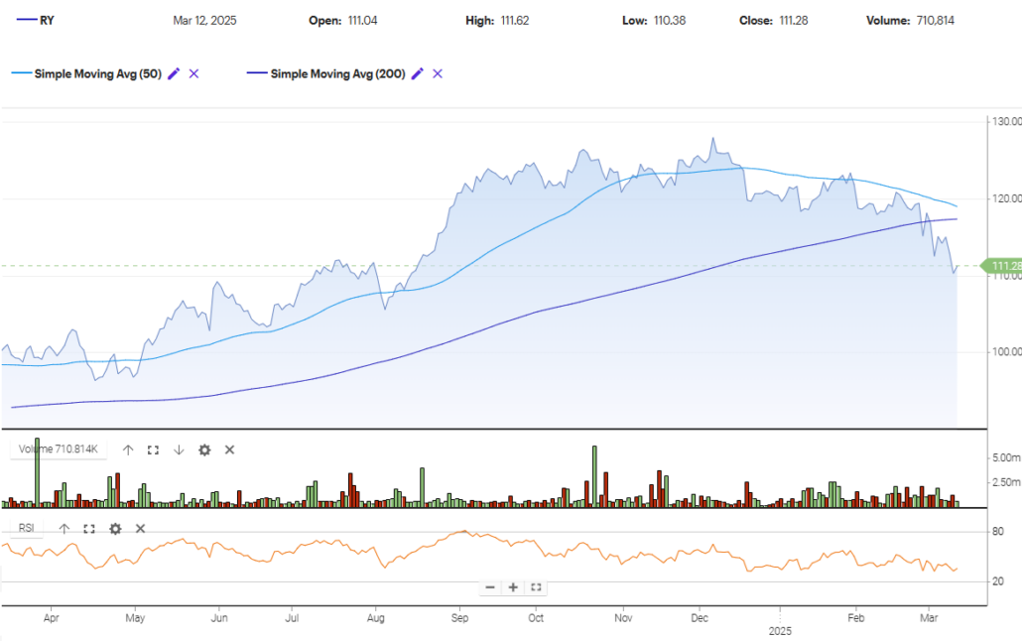Open Volume pane settings gear
1022x641 pixels.
204,449
